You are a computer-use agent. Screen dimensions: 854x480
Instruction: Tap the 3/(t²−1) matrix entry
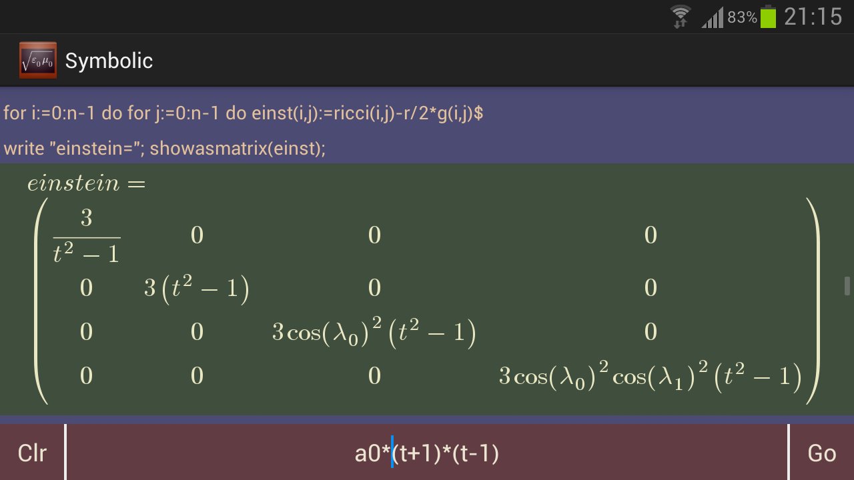pyautogui.click(x=86, y=236)
